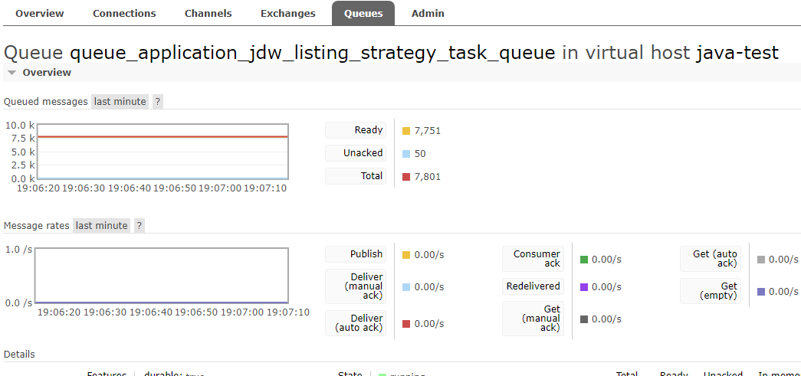Click the Ready value 7,751
This screenshot has width=801, height=376.
tap(428, 131)
